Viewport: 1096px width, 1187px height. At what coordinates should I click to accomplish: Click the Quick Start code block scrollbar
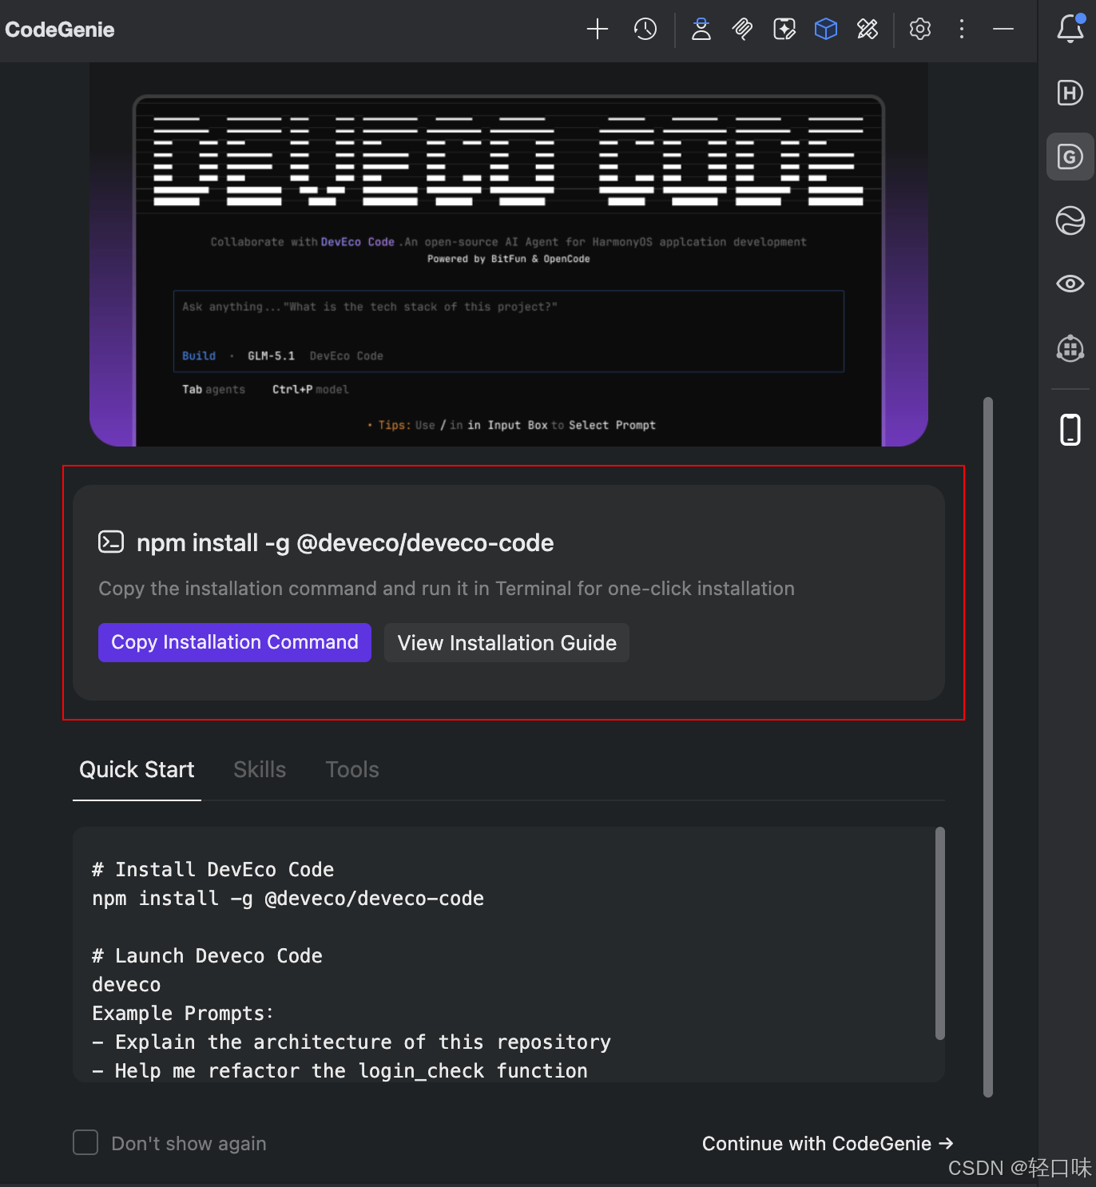pyautogui.click(x=940, y=933)
